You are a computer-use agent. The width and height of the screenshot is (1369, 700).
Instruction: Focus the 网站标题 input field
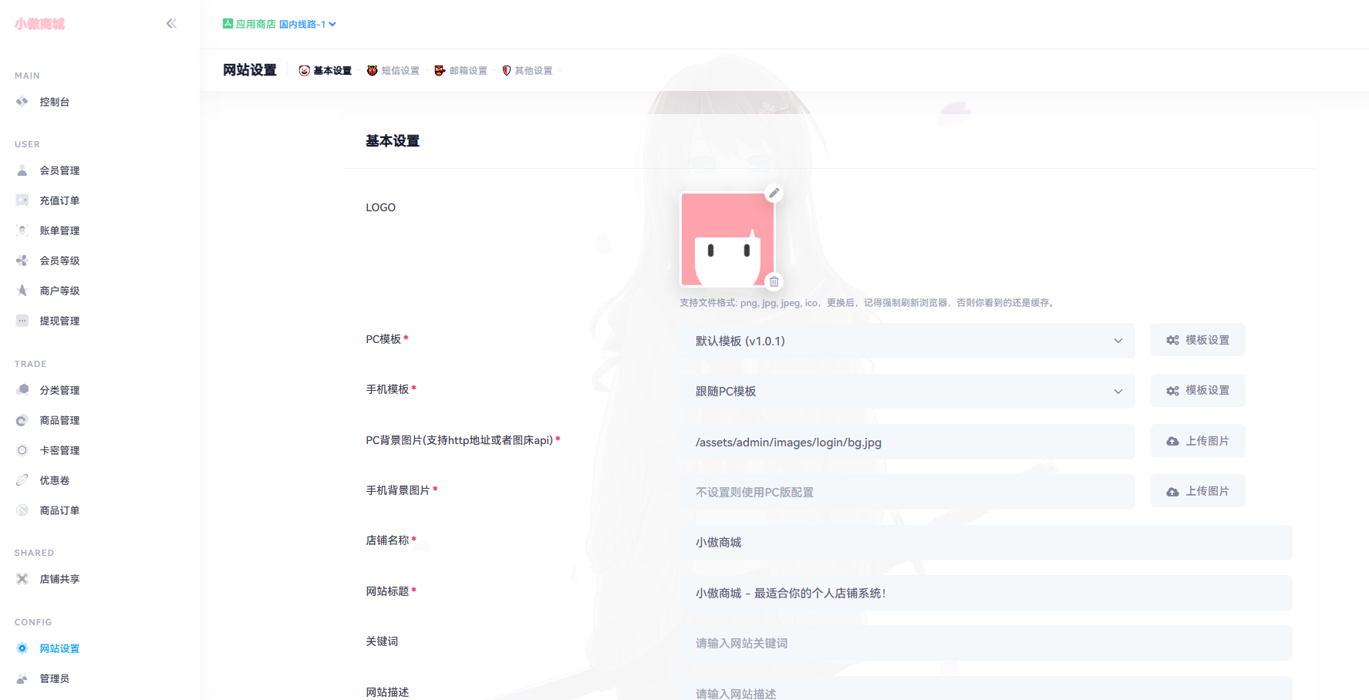tap(986, 593)
